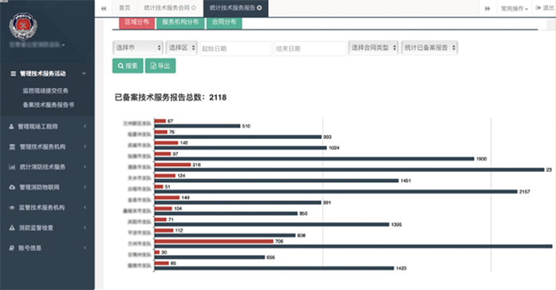Open the 选择区 dropdown
The height and width of the screenshot is (290, 556).
click(182, 48)
